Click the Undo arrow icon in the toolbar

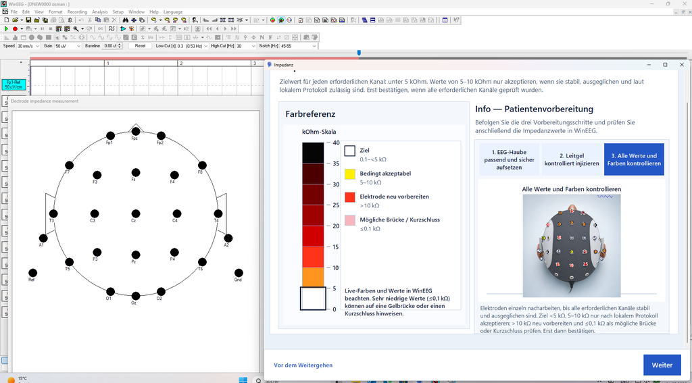pyautogui.click(x=81, y=20)
